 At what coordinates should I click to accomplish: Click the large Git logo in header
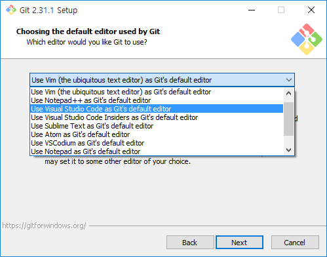[x=307, y=39]
